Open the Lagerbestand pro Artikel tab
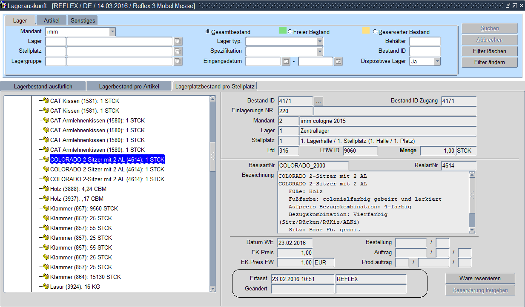Viewport: 525px width, 307px height. pyautogui.click(x=129, y=86)
